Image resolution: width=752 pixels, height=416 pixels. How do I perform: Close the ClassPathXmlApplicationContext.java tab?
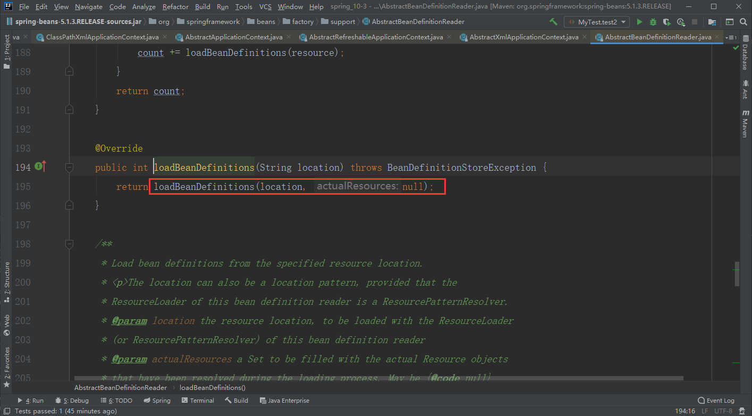point(165,37)
